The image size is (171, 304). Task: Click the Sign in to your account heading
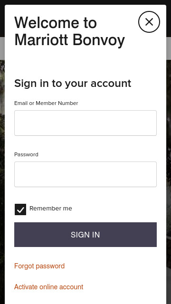73,84
